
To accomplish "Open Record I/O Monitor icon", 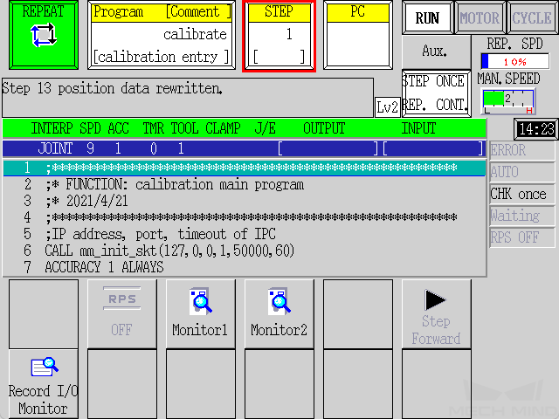I will [45, 367].
